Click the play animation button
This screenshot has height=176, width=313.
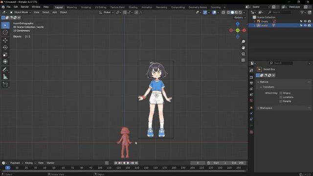[128, 163]
